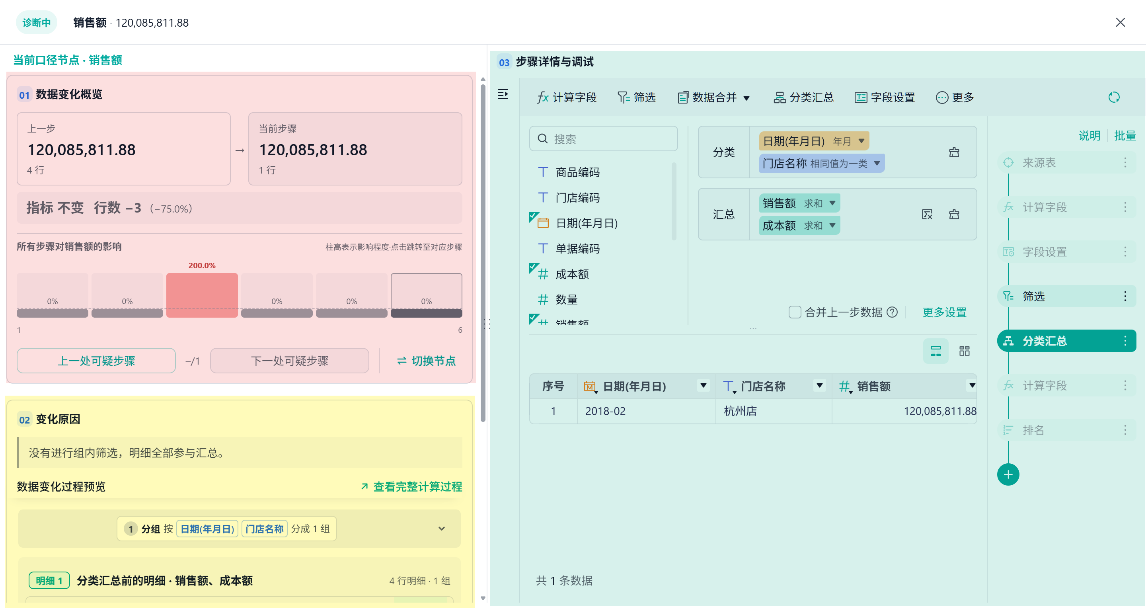Toggle the 成本额 field checkbox
Viewport: 1146px width, 609px height.
pos(534,268)
